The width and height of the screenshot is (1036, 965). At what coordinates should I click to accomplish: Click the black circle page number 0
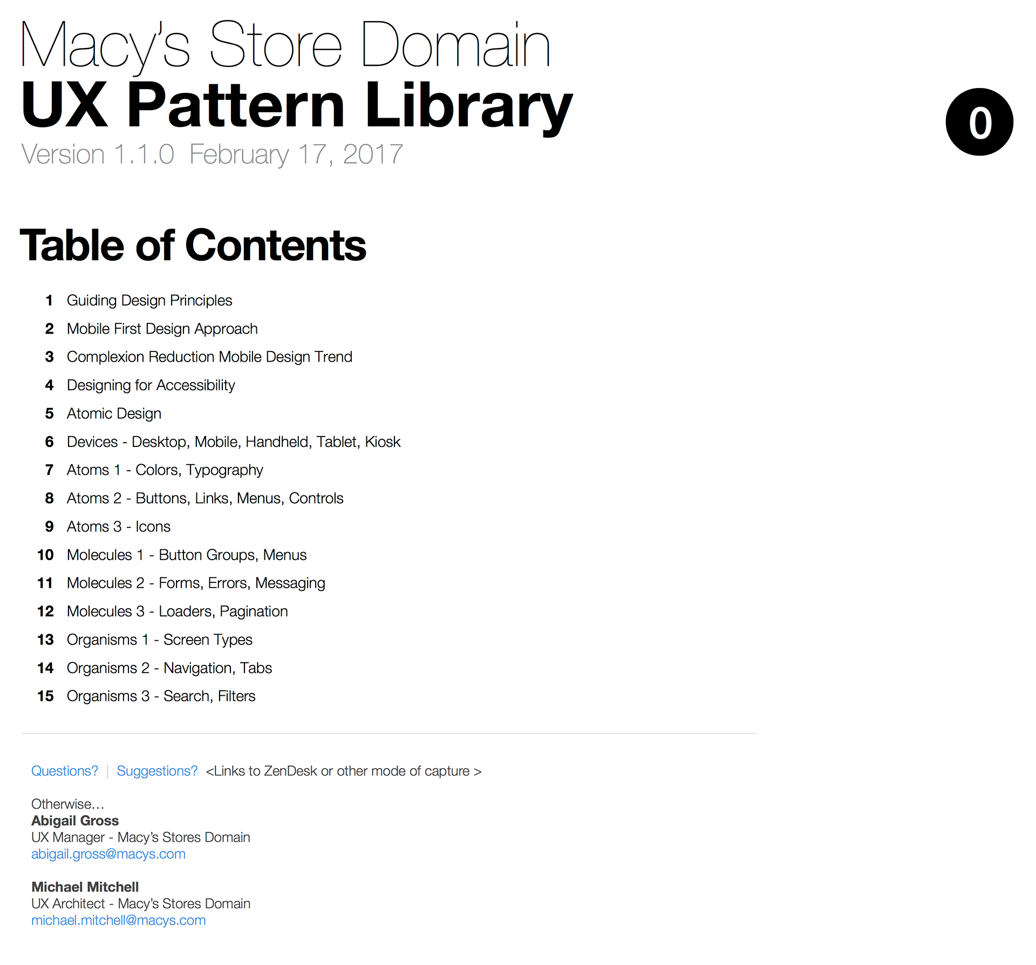pyautogui.click(x=979, y=123)
